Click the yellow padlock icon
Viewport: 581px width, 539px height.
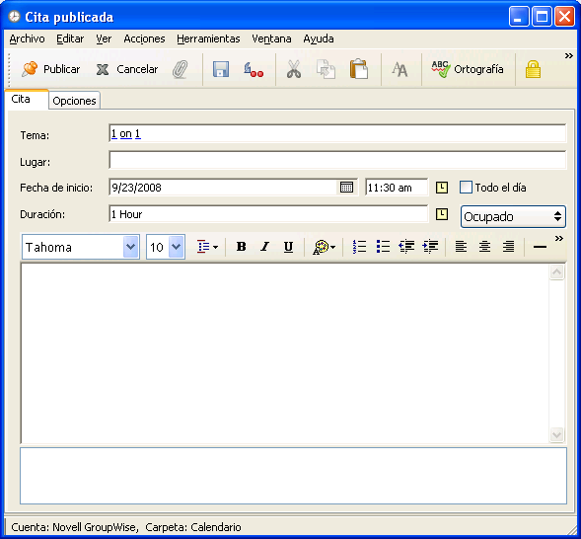pos(533,69)
